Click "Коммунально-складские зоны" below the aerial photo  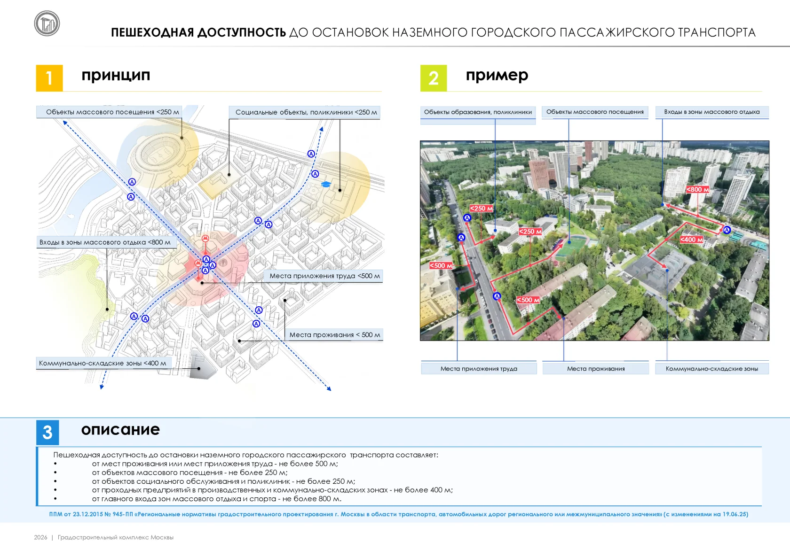pyautogui.click(x=712, y=369)
